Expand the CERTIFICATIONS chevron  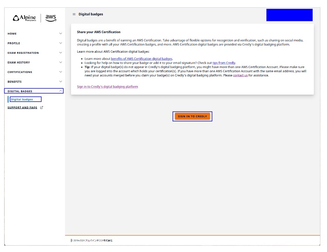(x=61, y=72)
